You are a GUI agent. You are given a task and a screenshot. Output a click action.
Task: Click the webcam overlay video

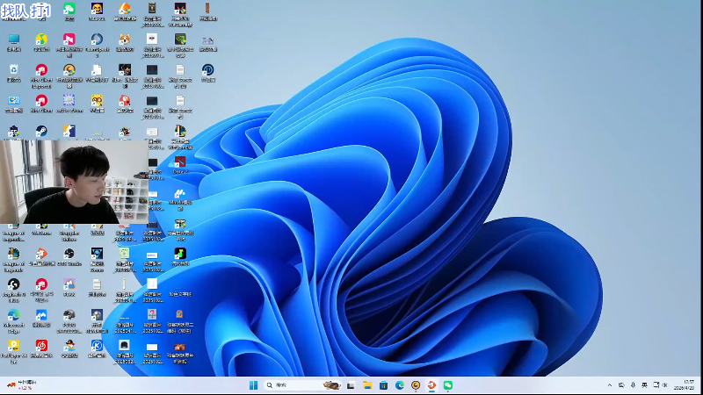(74, 182)
